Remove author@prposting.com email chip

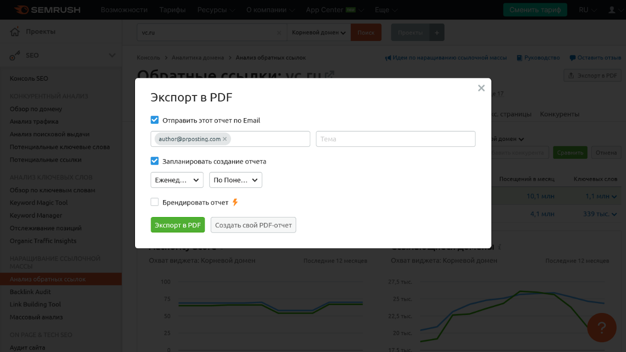coord(224,139)
